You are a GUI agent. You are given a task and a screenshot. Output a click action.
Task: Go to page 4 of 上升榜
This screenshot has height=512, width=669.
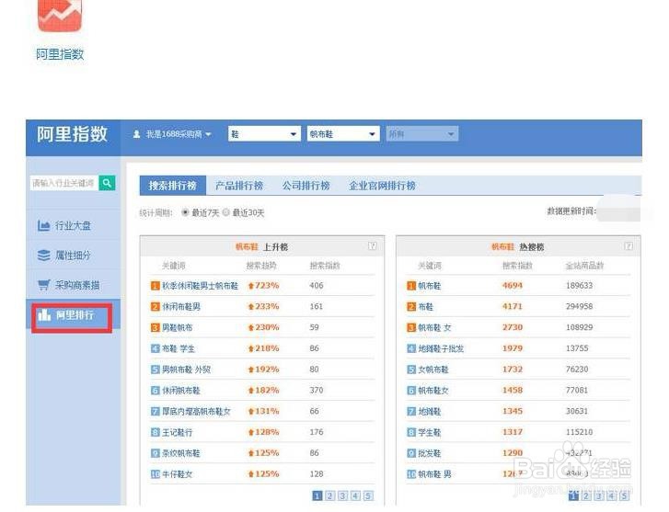[355, 495]
